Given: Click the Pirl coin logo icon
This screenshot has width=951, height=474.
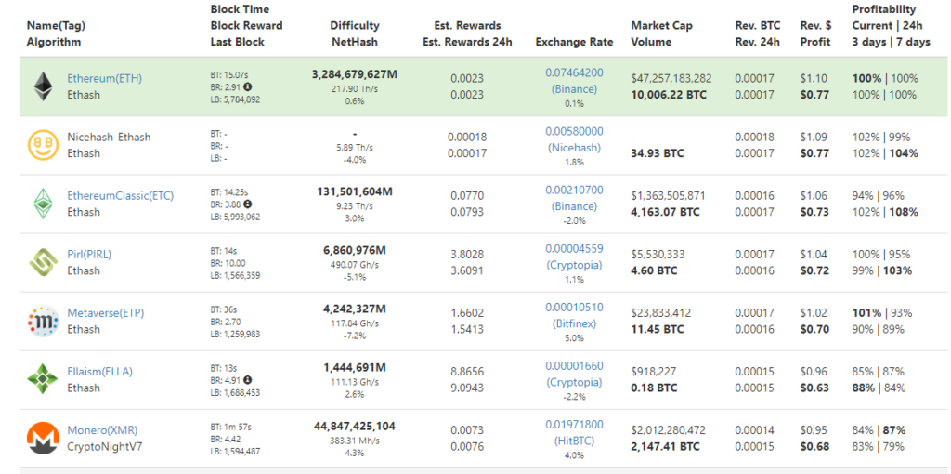Looking at the screenshot, I should pyautogui.click(x=43, y=263).
